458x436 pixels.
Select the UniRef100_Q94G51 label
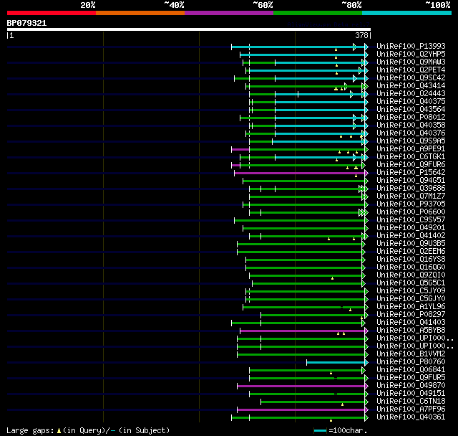point(411,181)
